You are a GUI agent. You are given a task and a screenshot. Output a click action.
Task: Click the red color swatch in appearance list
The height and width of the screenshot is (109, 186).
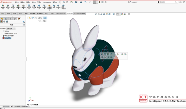pos(3,38)
